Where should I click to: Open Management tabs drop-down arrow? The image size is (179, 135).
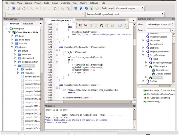tap(41, 24)
